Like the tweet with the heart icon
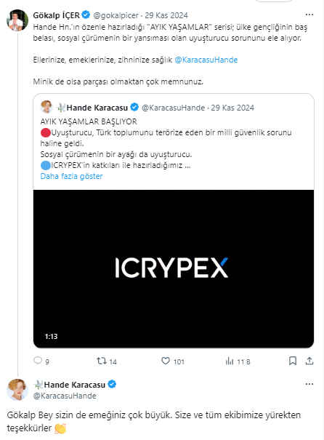The width and height of the screenshot is (324, 440). point(166,361)
